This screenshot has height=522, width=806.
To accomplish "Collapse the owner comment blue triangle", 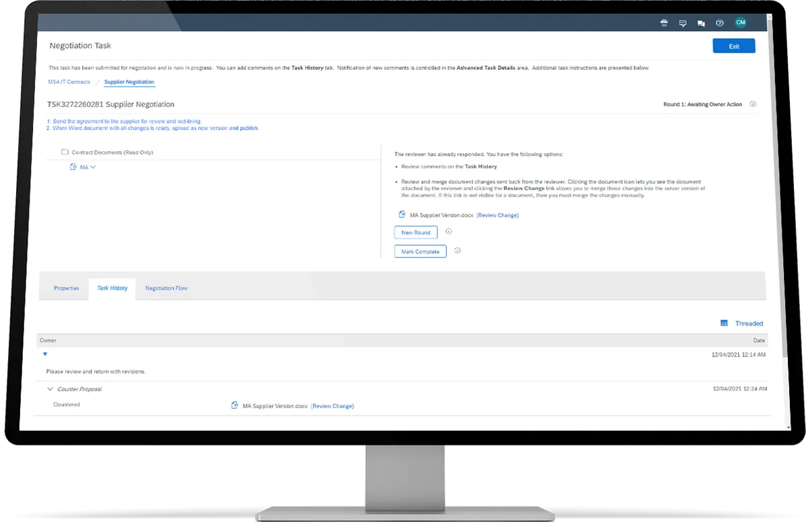I will tap(45, 353).
